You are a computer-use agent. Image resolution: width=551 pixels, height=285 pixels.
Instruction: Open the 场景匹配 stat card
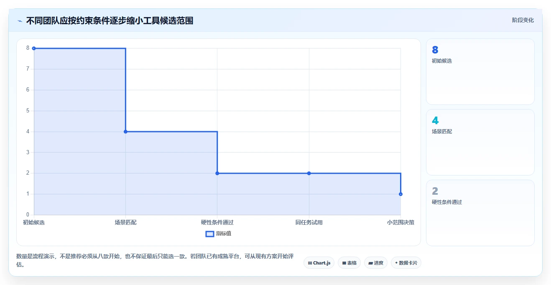tap(480, 142)
